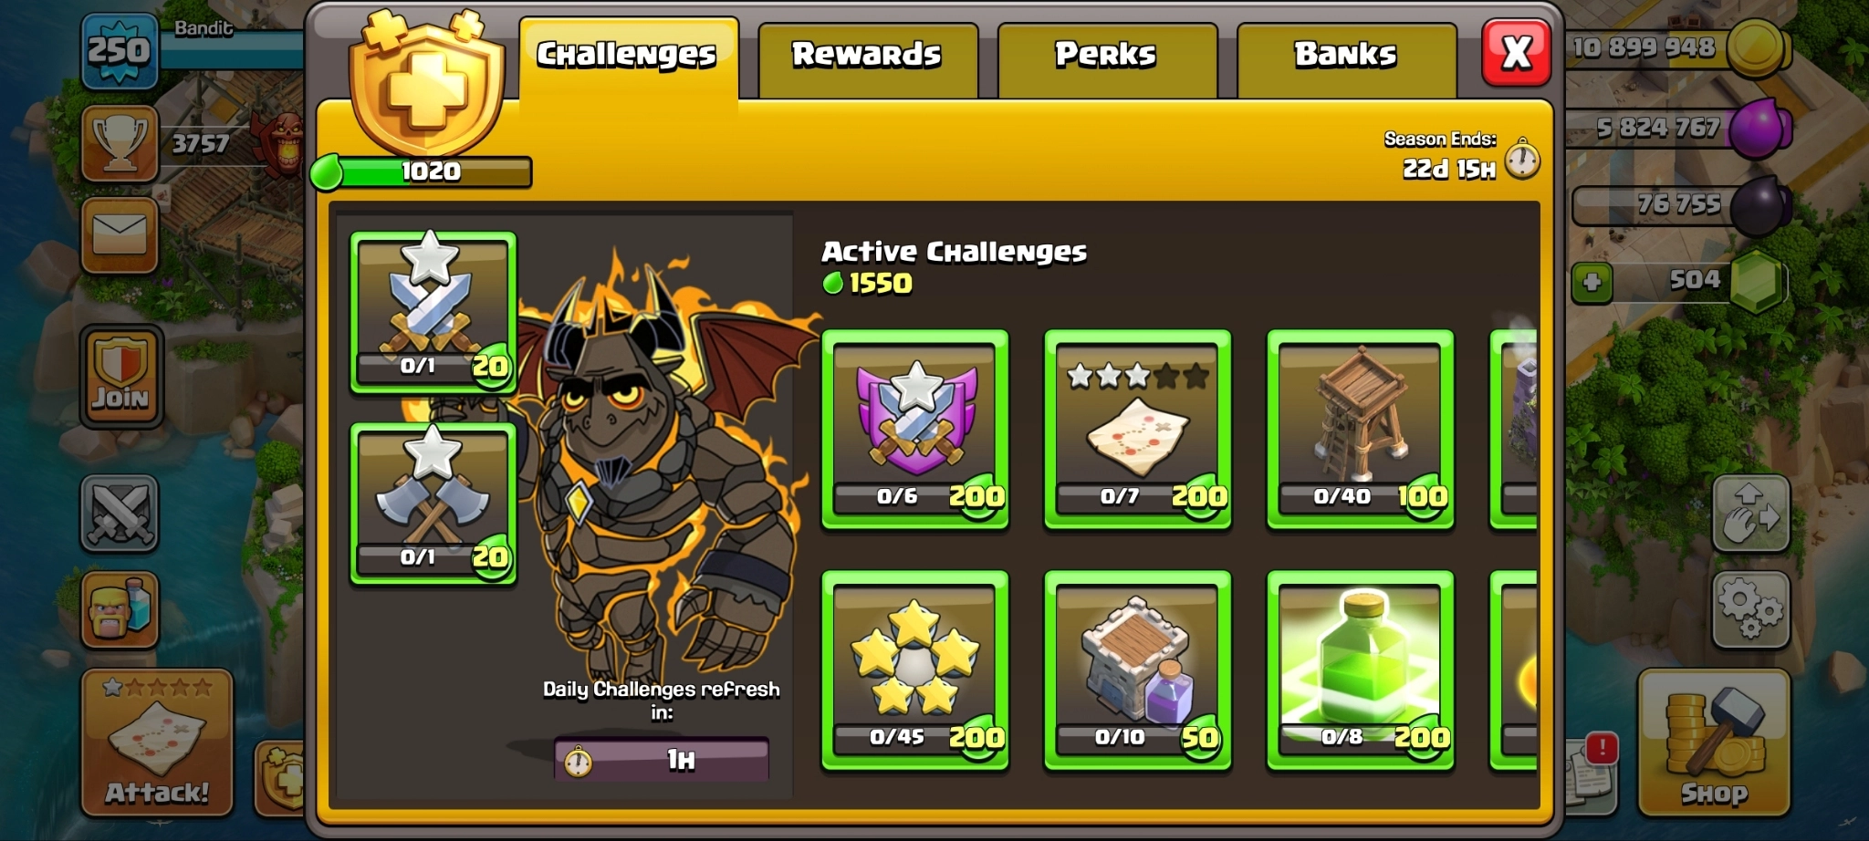Open the daily crossed axes challenge 0/1

[433, 504]
